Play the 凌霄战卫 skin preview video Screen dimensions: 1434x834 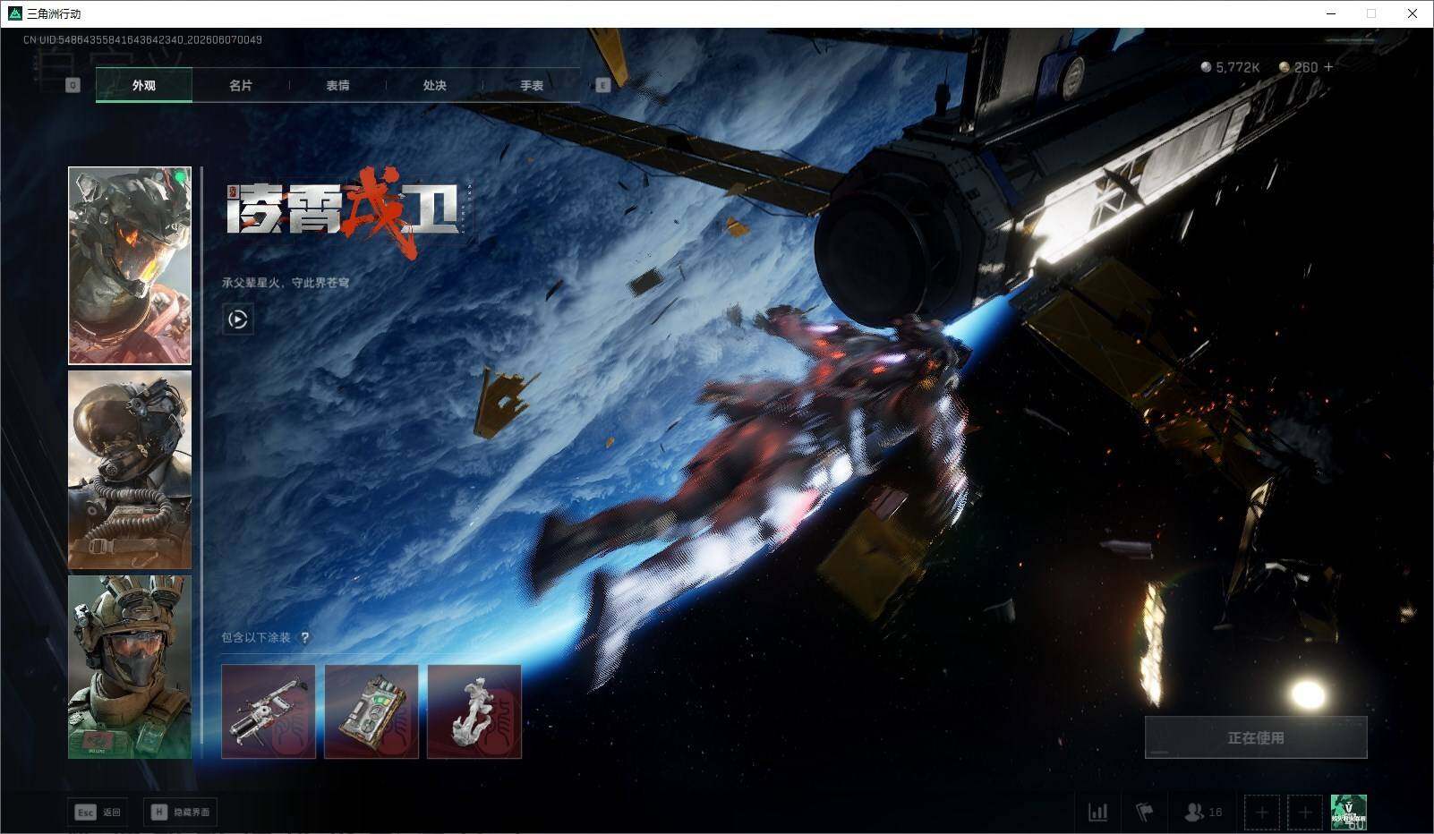pyautogui.click(x=238, y=319)
